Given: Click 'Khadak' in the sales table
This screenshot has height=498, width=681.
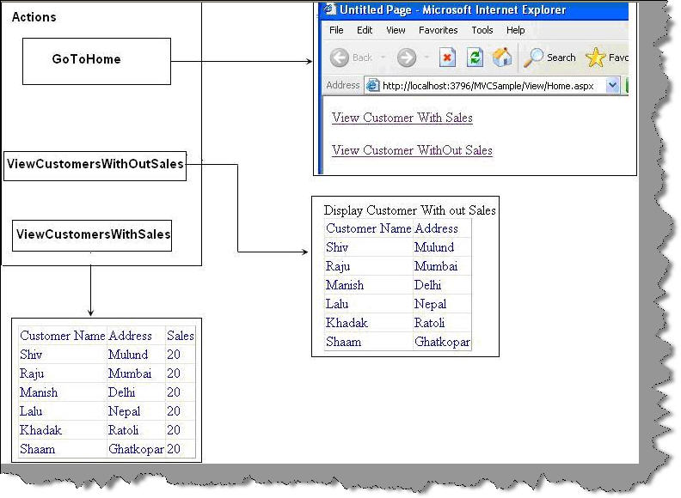Looking at the screenshot, I should (x=40, y=430).
